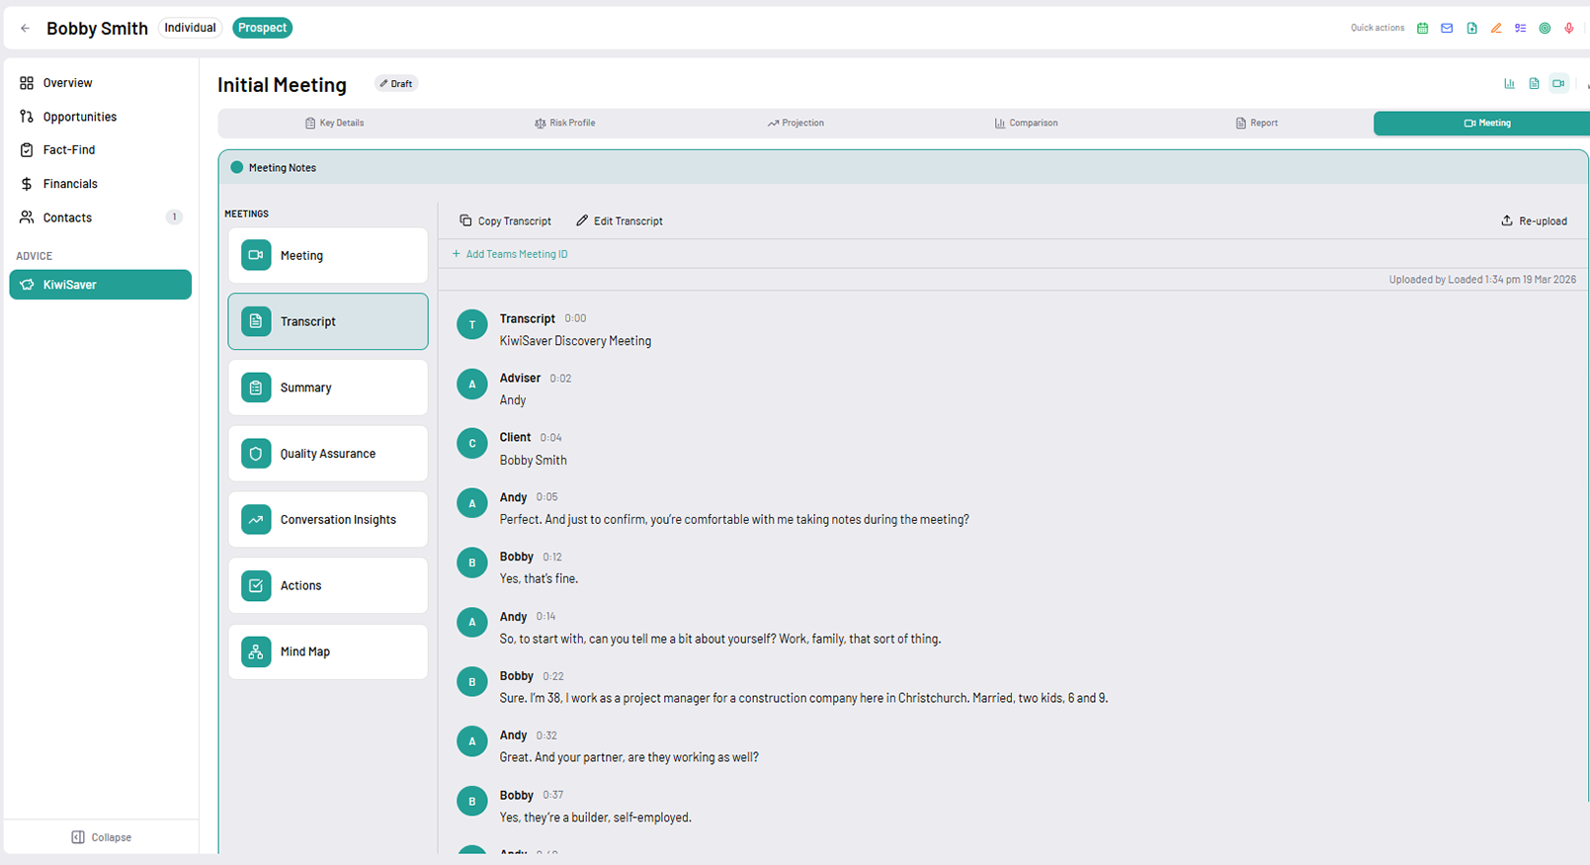This screenshot has width=1590, height=865.
Task: Open the Projection tab
Action: [795, 123]
